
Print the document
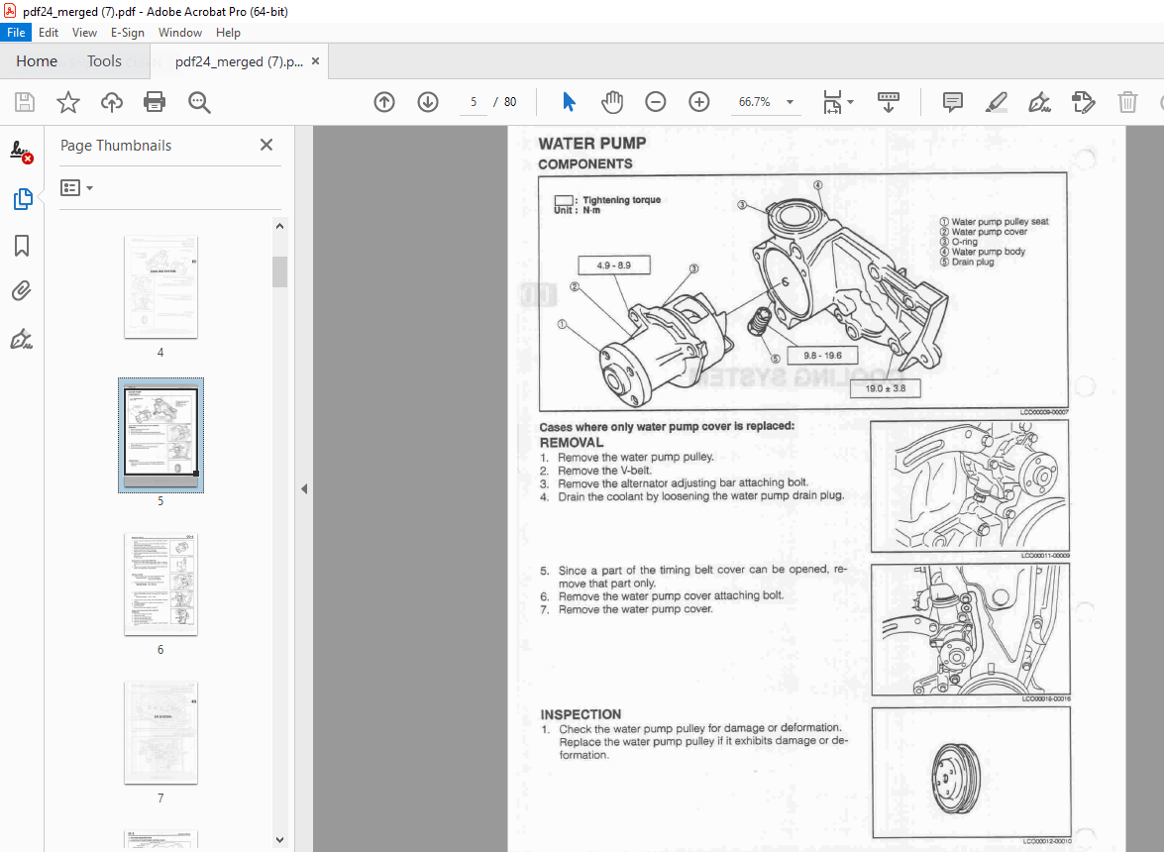(x=155, y=102)
